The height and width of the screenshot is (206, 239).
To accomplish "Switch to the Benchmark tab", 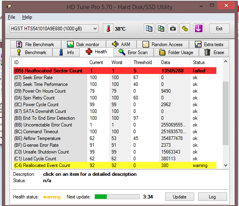I will (31, 52).
